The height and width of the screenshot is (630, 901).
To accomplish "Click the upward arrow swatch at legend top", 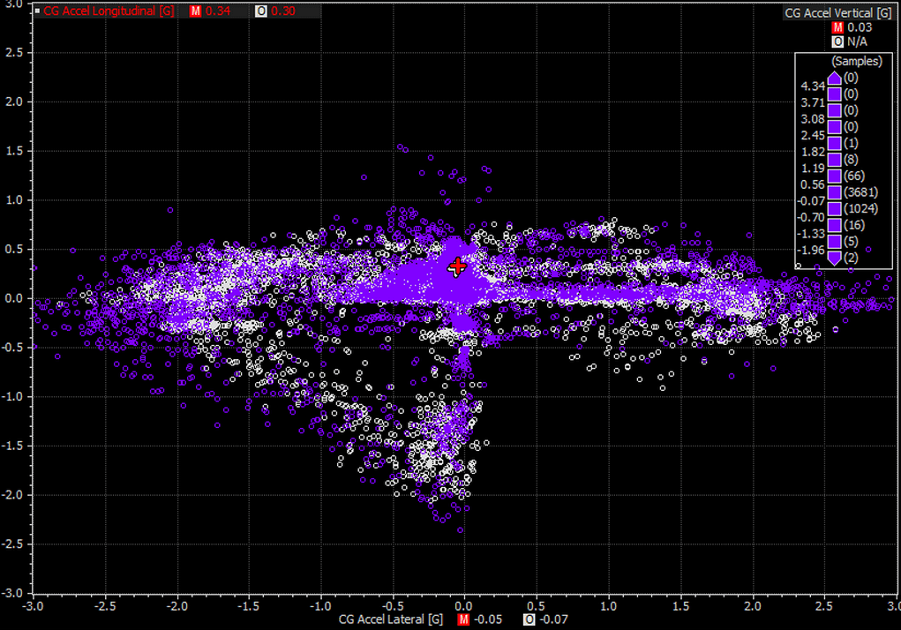I will [834, 78].
